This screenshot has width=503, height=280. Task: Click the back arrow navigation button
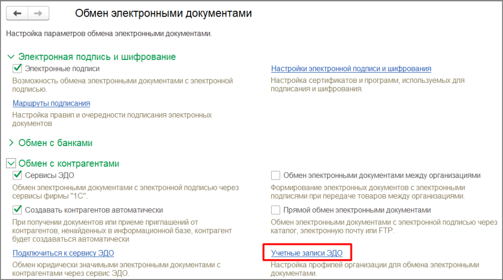coord(18,14)
